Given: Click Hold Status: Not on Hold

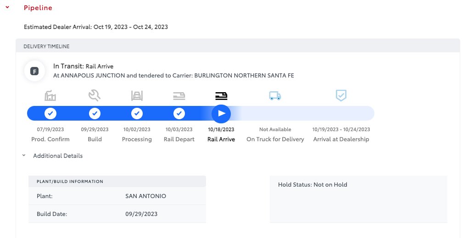Looking at the screenshot, I should point(312,184).
